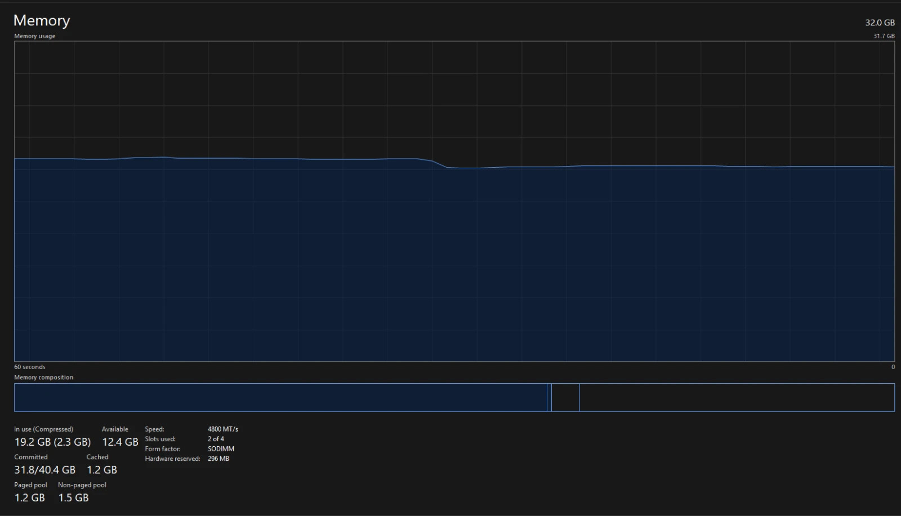Click the Free segment of memory composition bar
Viewport: 901px width, 516px height.
coord(737,397)
